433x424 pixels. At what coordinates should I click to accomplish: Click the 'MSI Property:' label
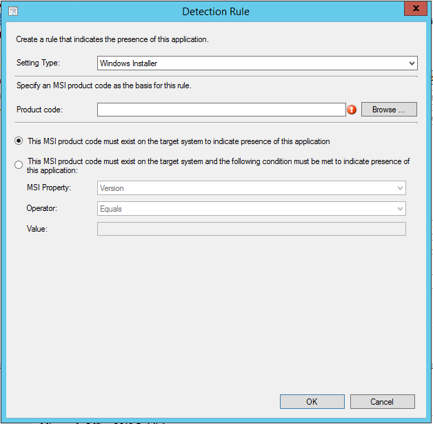(50, 188)
